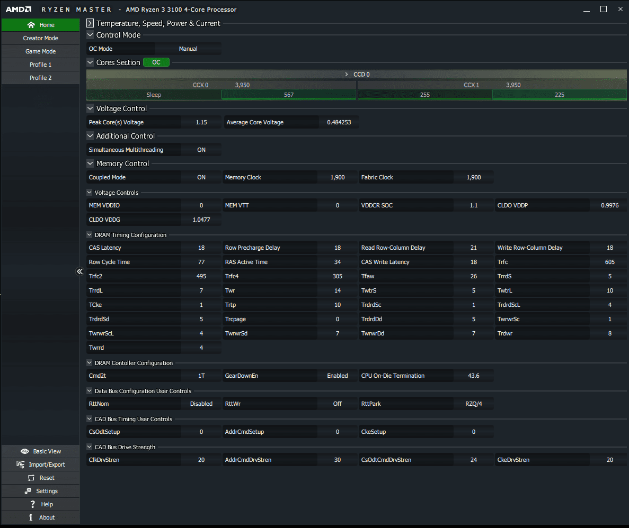Click CCX 1 speed 3,950
This screenshot has height=528, width=629.
(x=513, y=85)
